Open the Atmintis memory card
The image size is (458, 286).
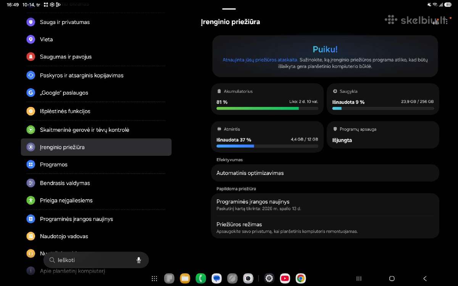pos(267,137)
